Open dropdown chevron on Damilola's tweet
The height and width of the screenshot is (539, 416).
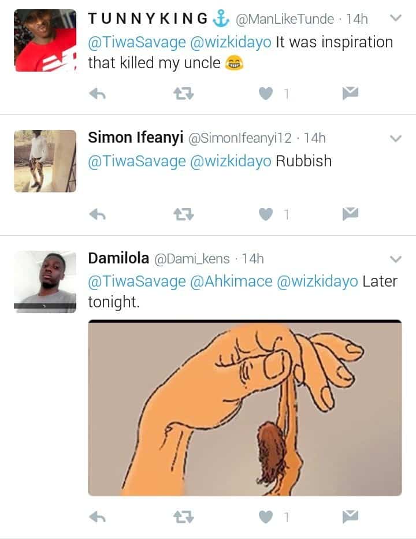396,259
